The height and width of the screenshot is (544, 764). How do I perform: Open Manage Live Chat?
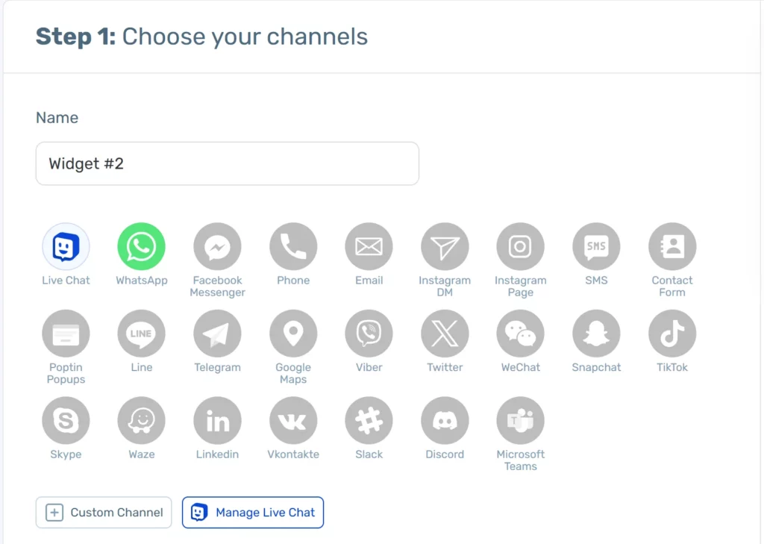[x=252, y=513]
